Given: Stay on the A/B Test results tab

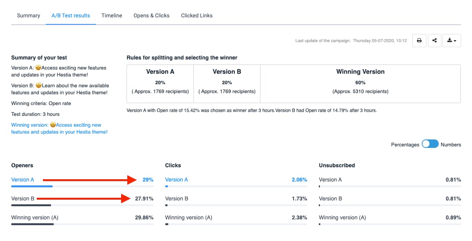Looking at the screenshot, I should (x=70, y=15).
